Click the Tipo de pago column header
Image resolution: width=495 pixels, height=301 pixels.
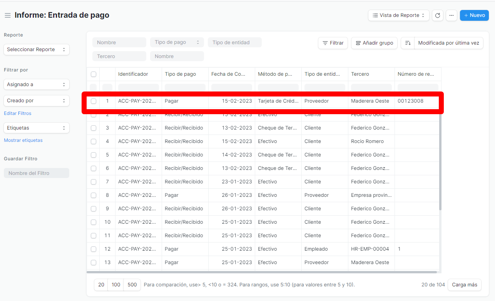(x=185, y=74)
